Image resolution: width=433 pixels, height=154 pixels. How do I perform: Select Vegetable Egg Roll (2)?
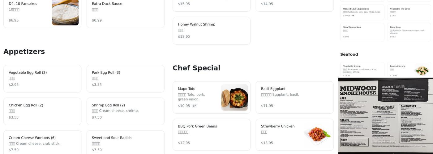[42, 79]
